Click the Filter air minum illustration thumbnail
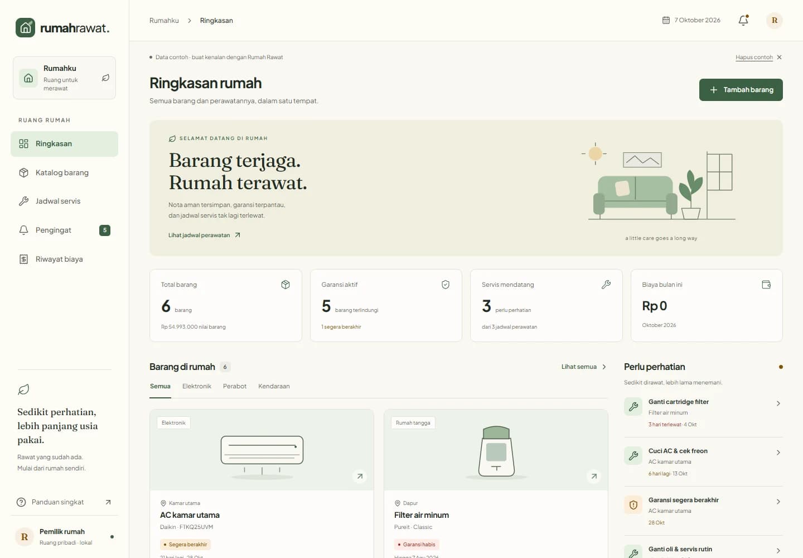The width and height of the screenshot is (803, 558). point(496,450)
